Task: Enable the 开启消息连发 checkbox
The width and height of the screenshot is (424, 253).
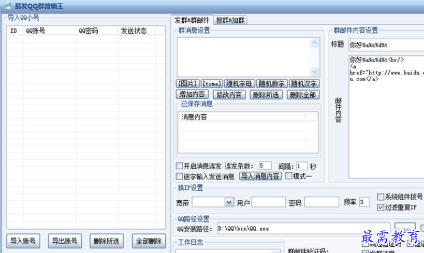Action: 179,166
